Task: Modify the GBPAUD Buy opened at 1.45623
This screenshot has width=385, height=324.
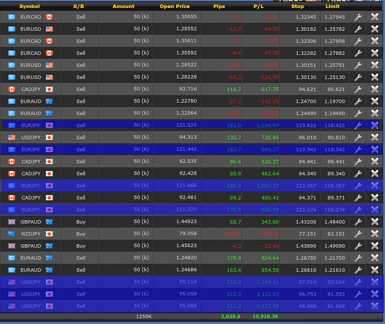Action: click(358, 246)
